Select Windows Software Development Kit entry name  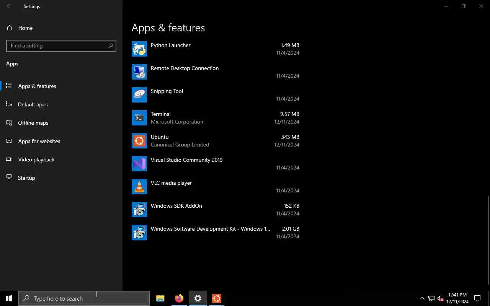[211, 229]
